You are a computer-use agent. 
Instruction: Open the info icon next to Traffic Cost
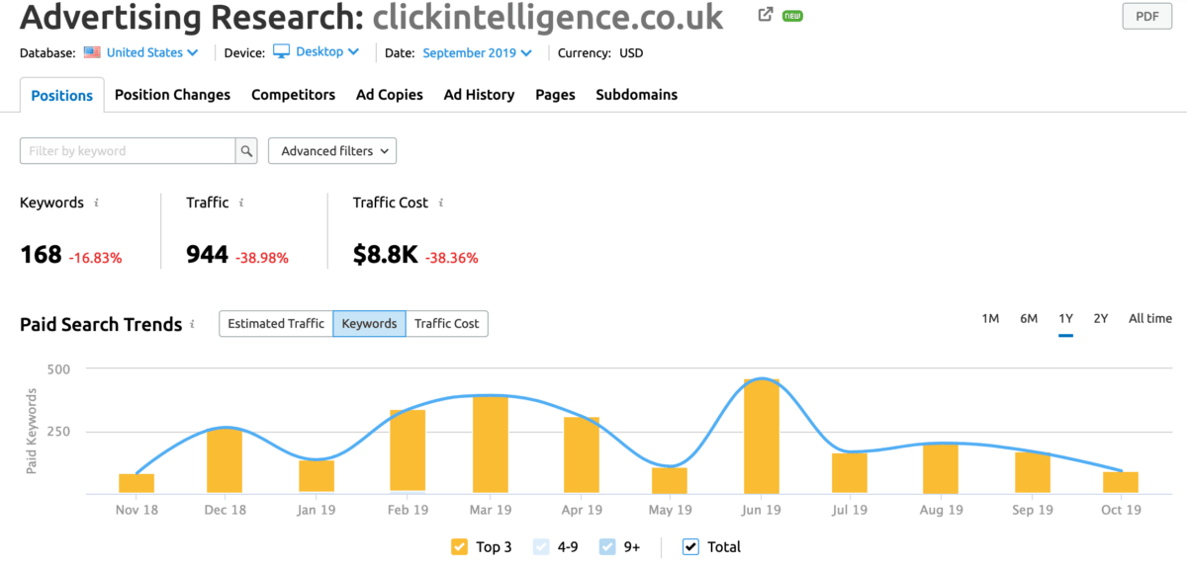tap(440, 203)
